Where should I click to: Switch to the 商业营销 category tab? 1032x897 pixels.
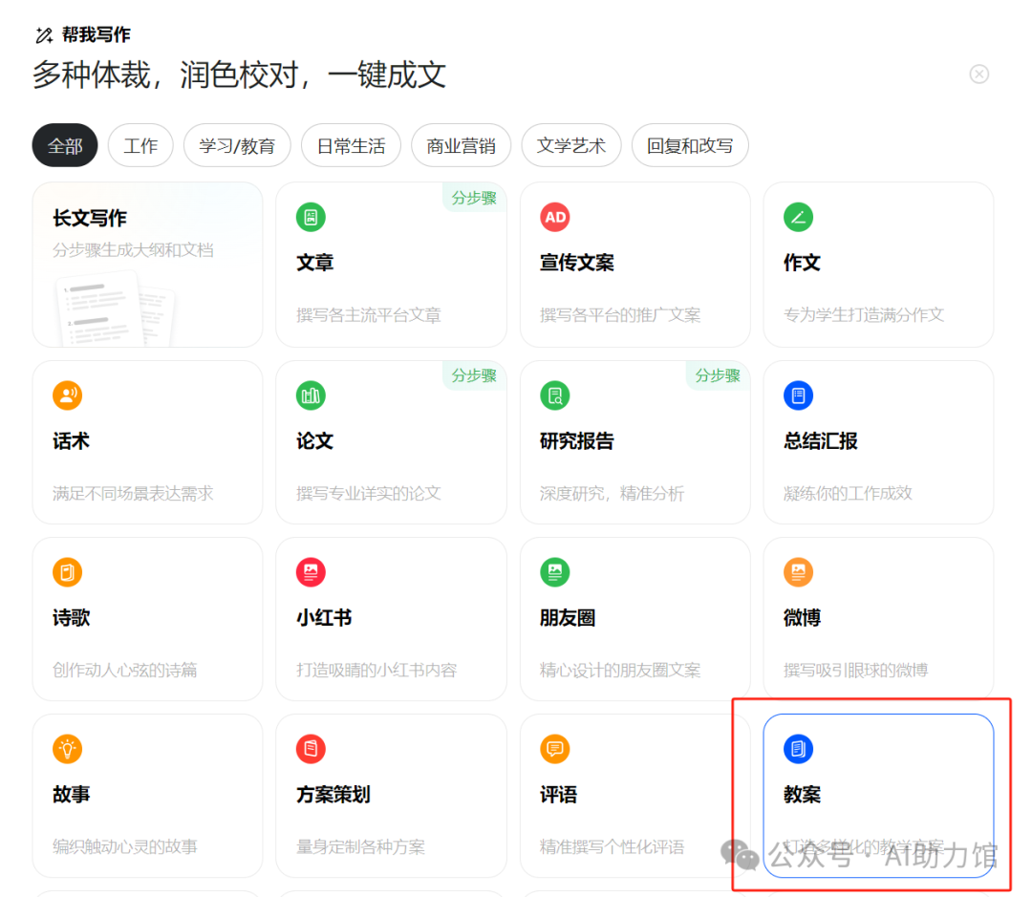pyautogui.click(x=461, y=145)
